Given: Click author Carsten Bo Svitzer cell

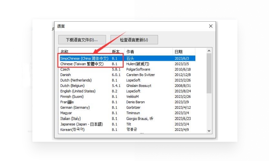Looking at the screenshot, I should [140, 75].
